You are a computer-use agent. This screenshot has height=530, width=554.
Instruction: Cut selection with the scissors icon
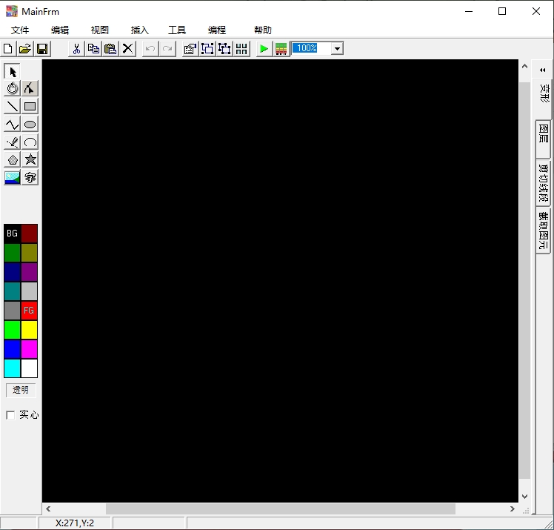[76, 49]
